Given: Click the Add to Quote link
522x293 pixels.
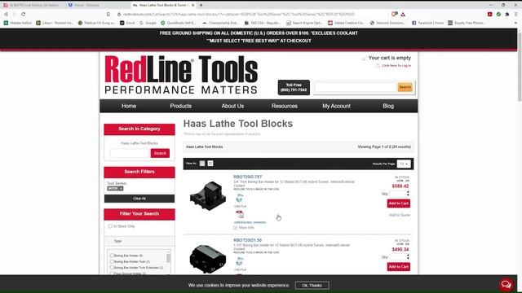Looking at the screenshot, I should [400, 215].
